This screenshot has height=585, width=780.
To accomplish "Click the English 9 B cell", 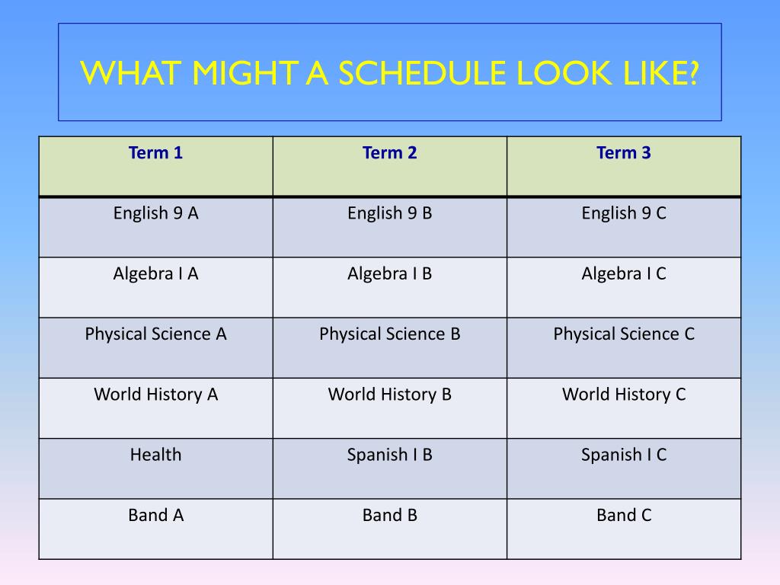I will pyautogui.click(x=390, y=227).
